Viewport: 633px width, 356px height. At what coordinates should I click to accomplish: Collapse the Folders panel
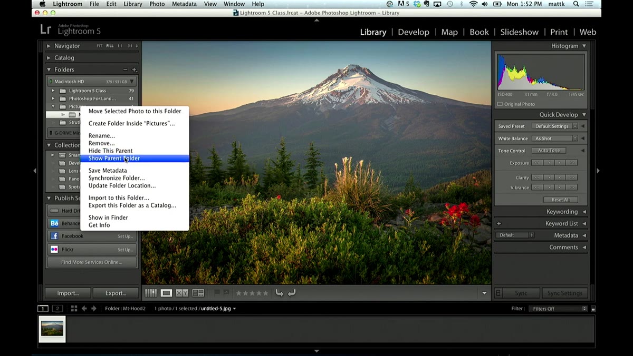[49, 70]
